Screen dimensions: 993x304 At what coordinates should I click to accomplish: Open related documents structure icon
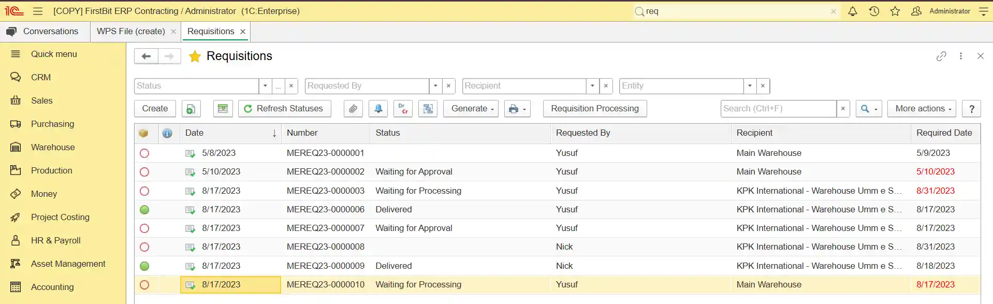[x=428, y=109]
